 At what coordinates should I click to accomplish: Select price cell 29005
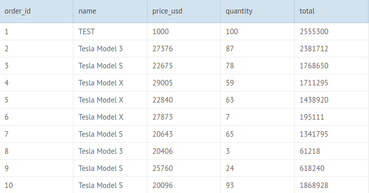pos(184,83)
